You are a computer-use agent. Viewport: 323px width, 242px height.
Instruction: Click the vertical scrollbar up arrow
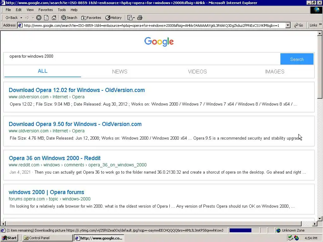(320, 33)
